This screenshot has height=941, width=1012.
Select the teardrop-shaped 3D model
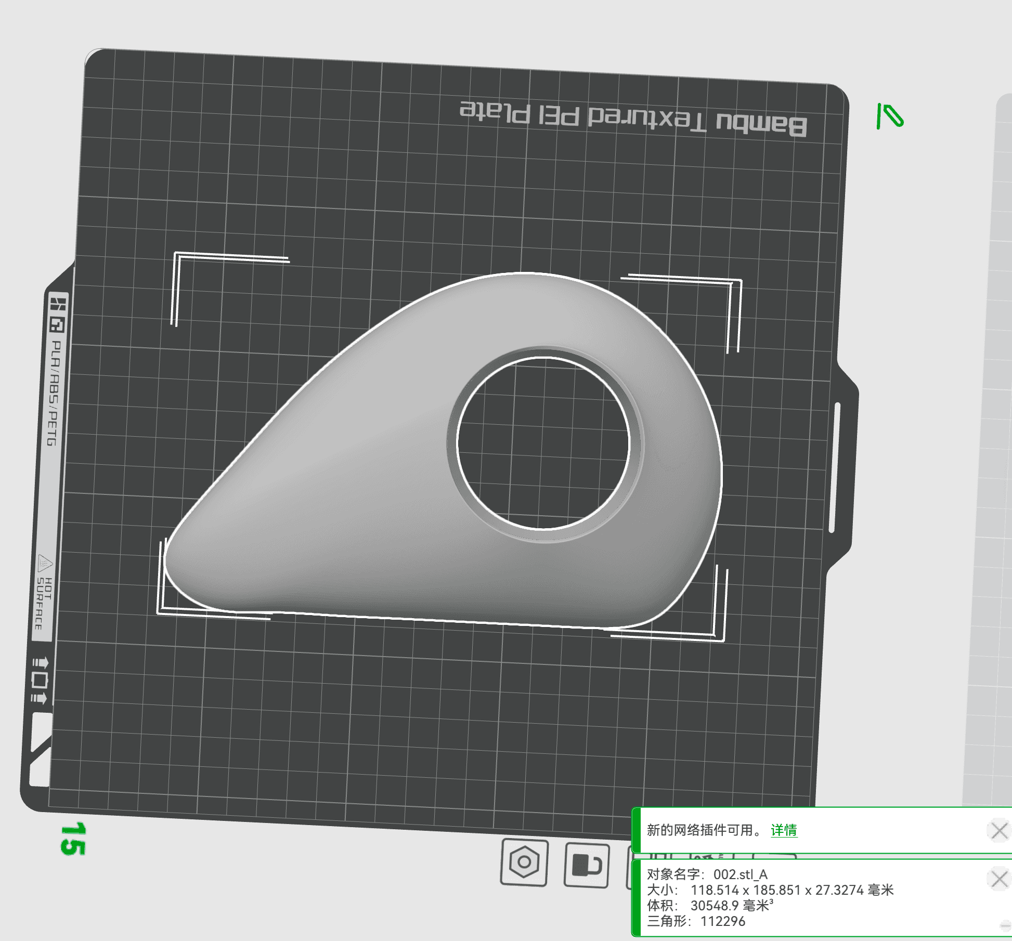coord(338,494)
